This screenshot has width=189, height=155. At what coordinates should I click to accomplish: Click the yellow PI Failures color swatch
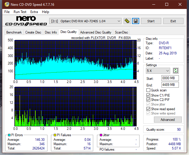click(55, 135)
